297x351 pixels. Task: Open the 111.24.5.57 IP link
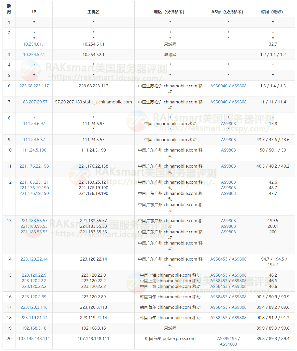point(34,140)
